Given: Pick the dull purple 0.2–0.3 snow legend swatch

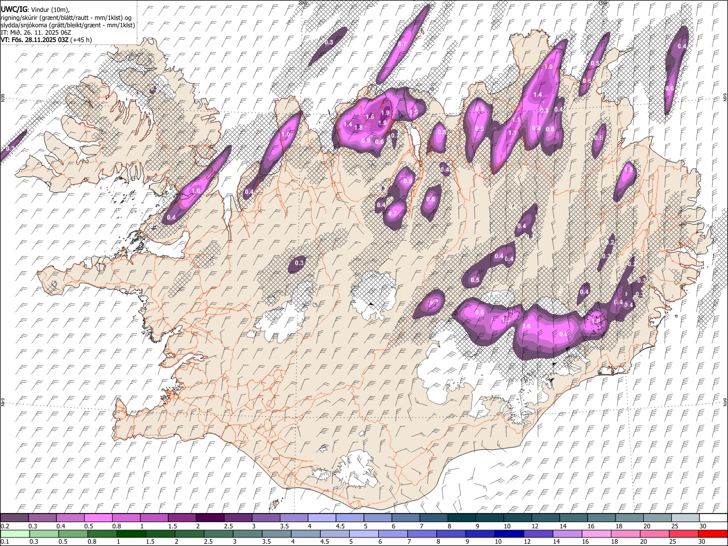Looking at the screenshot, I should point(14,518).
